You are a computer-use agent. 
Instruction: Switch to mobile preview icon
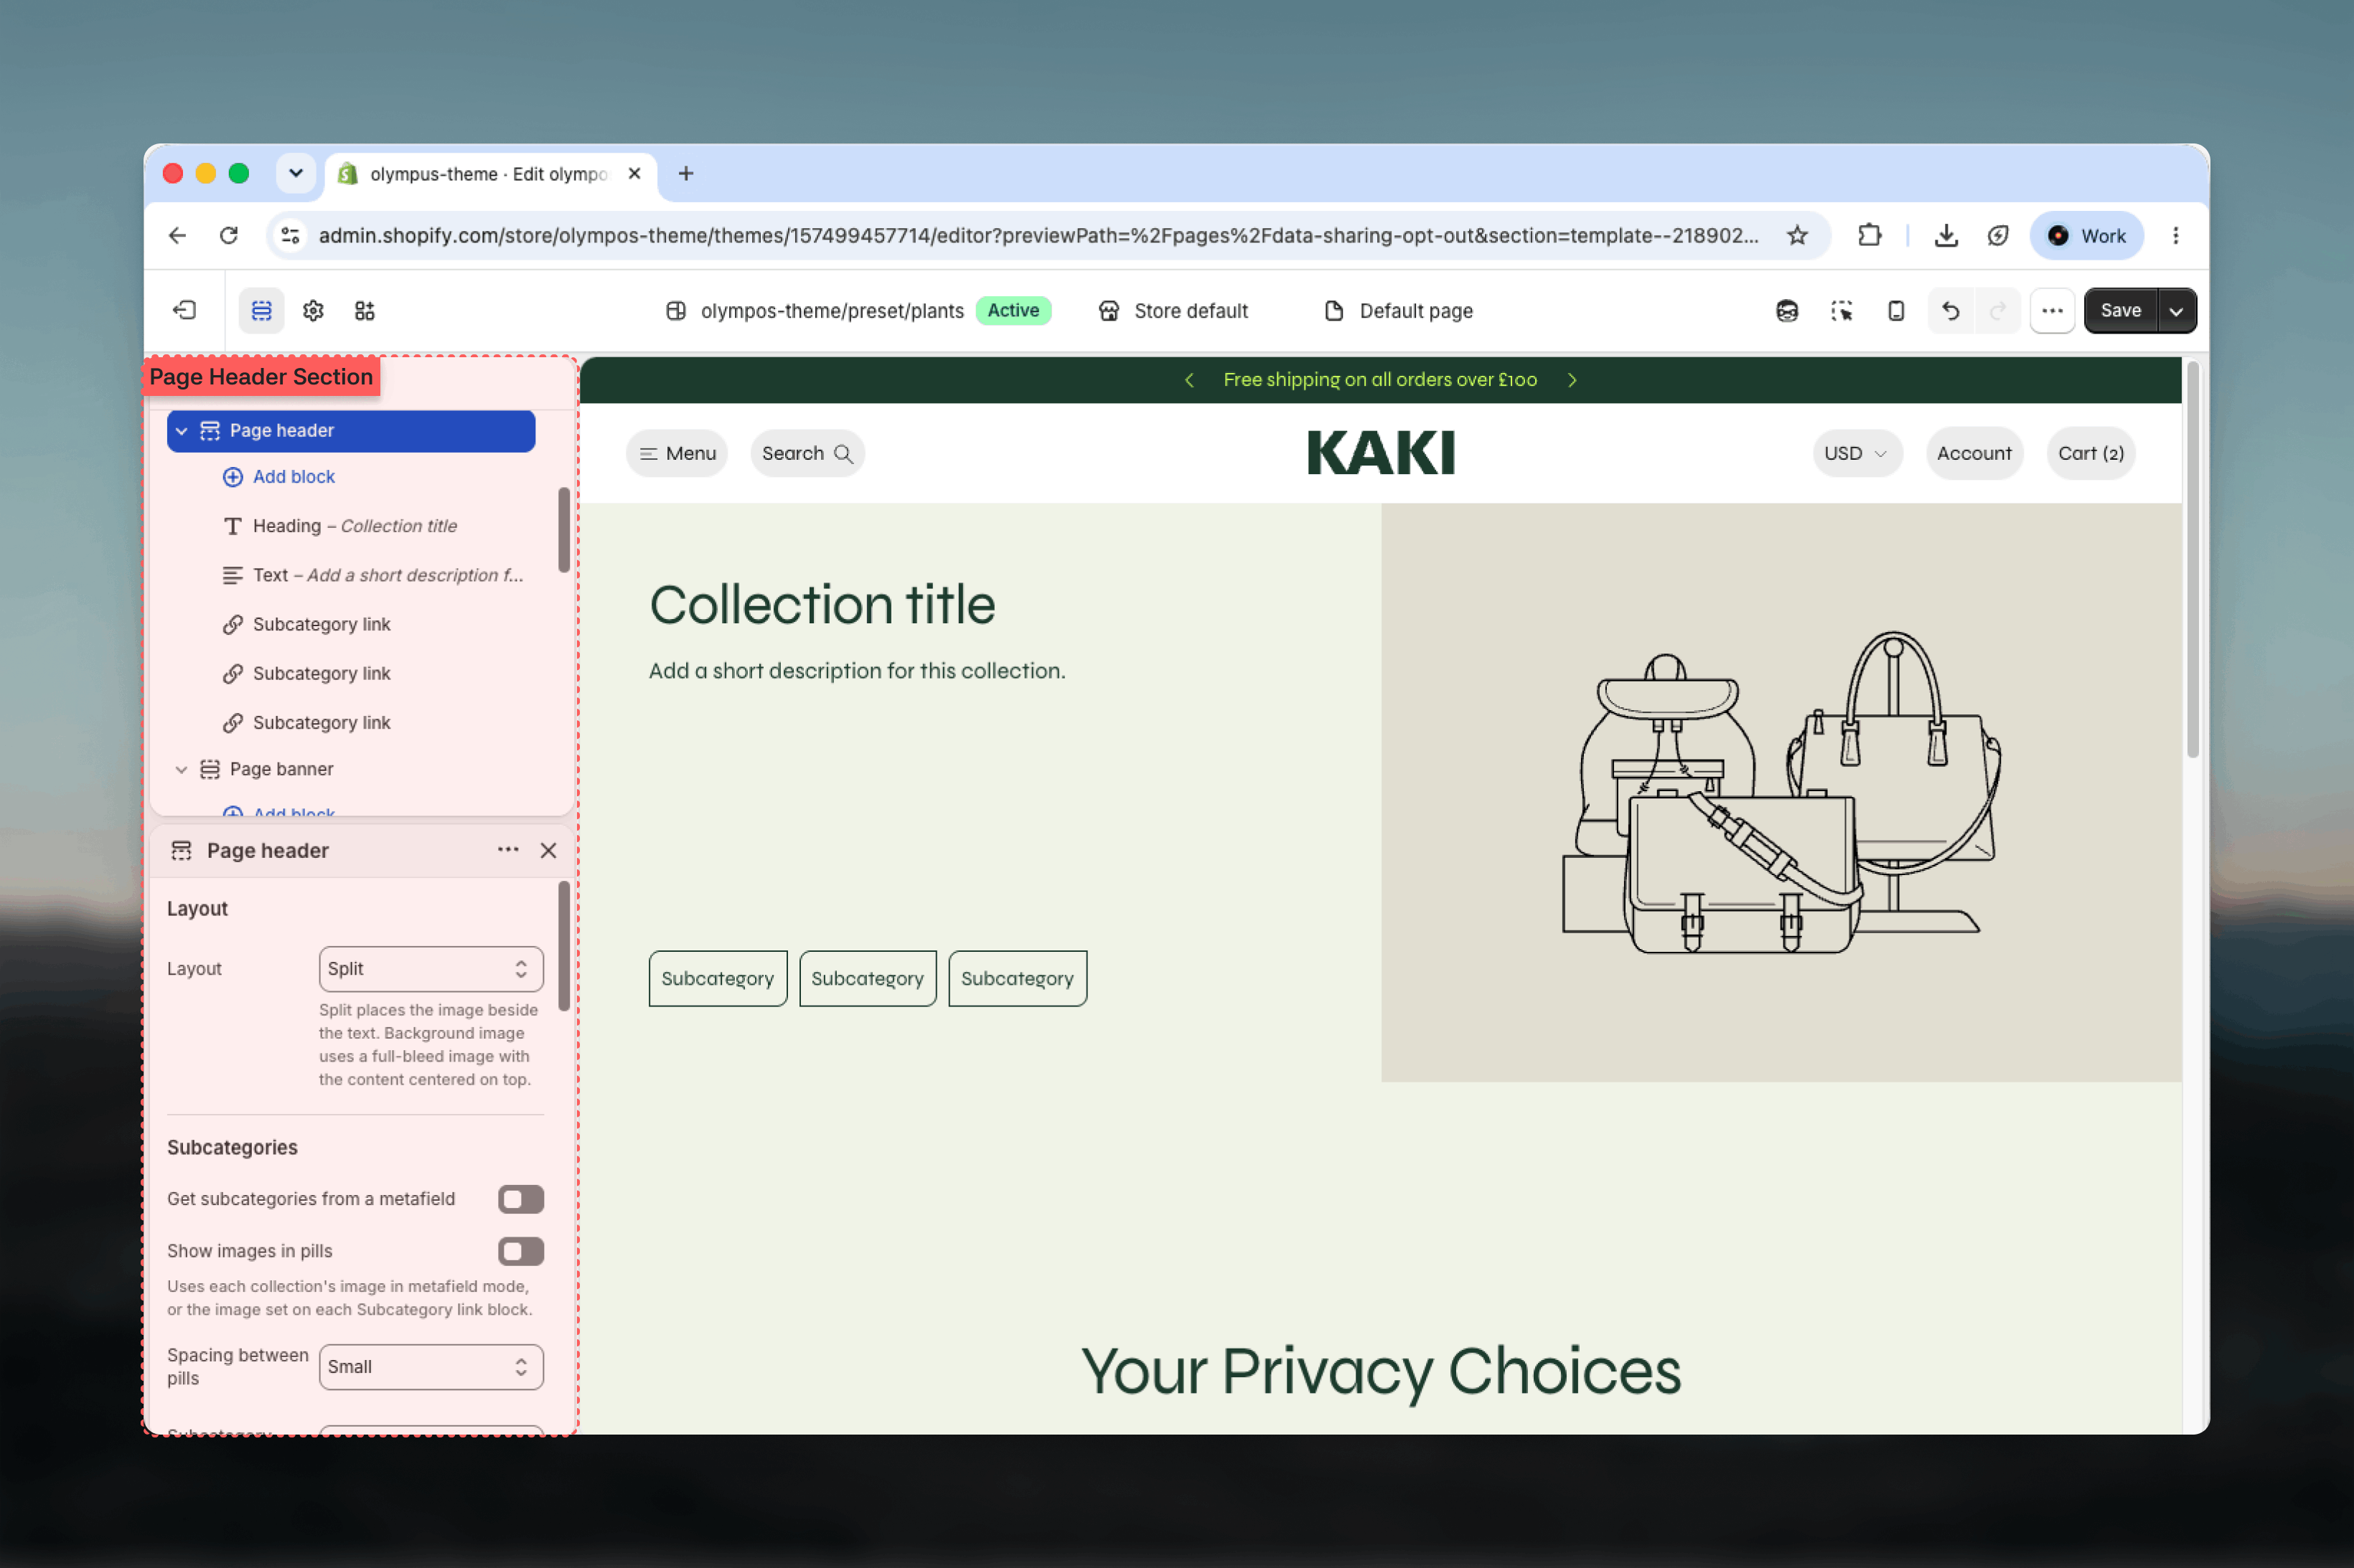(x=1896, y=310)
